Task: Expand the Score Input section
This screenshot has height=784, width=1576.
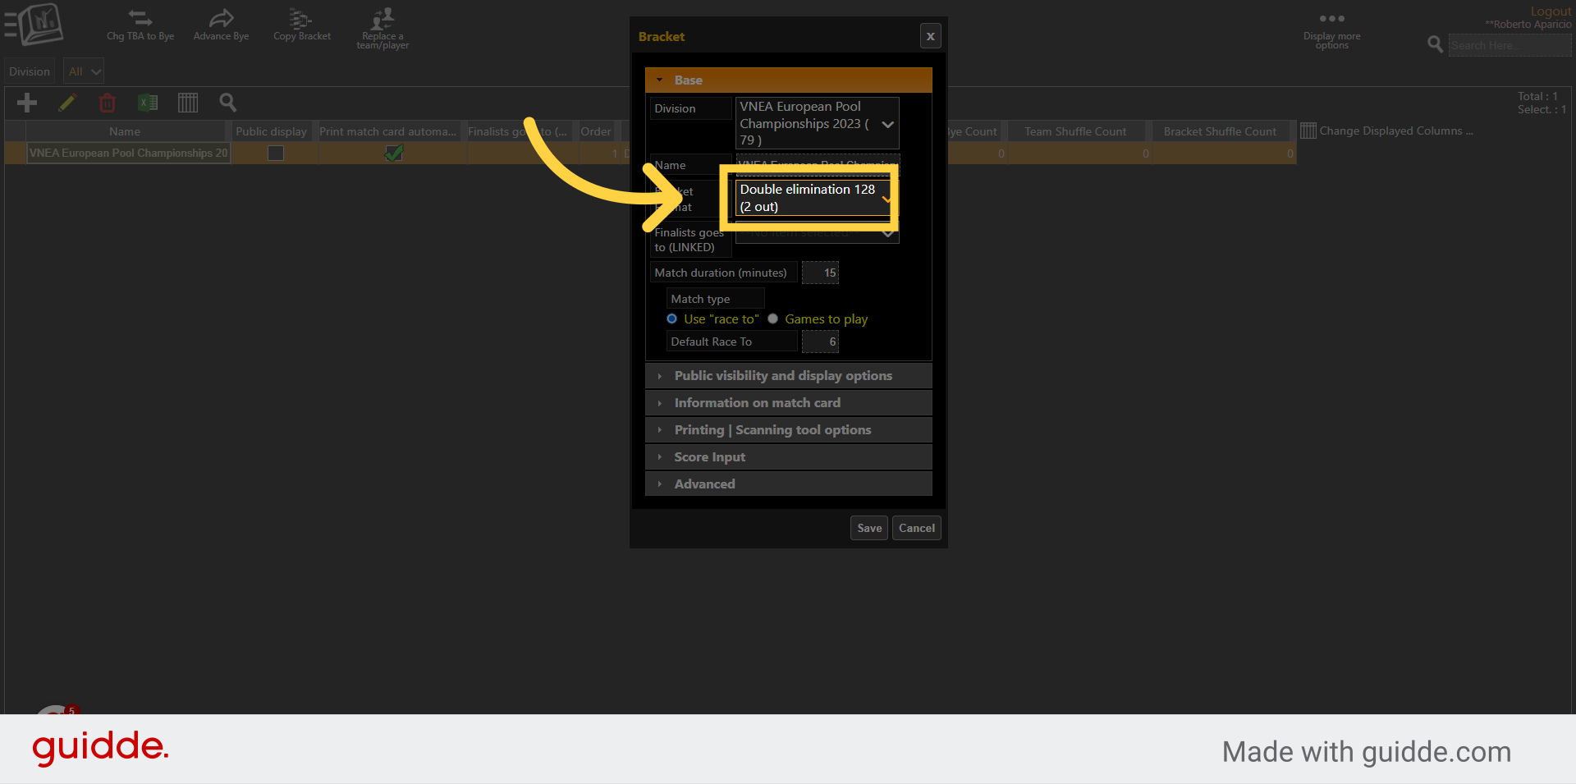Action: pos(789,456)
